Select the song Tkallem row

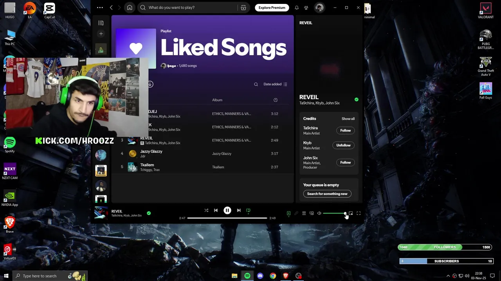pyautogui.click(x=202, y=167)
